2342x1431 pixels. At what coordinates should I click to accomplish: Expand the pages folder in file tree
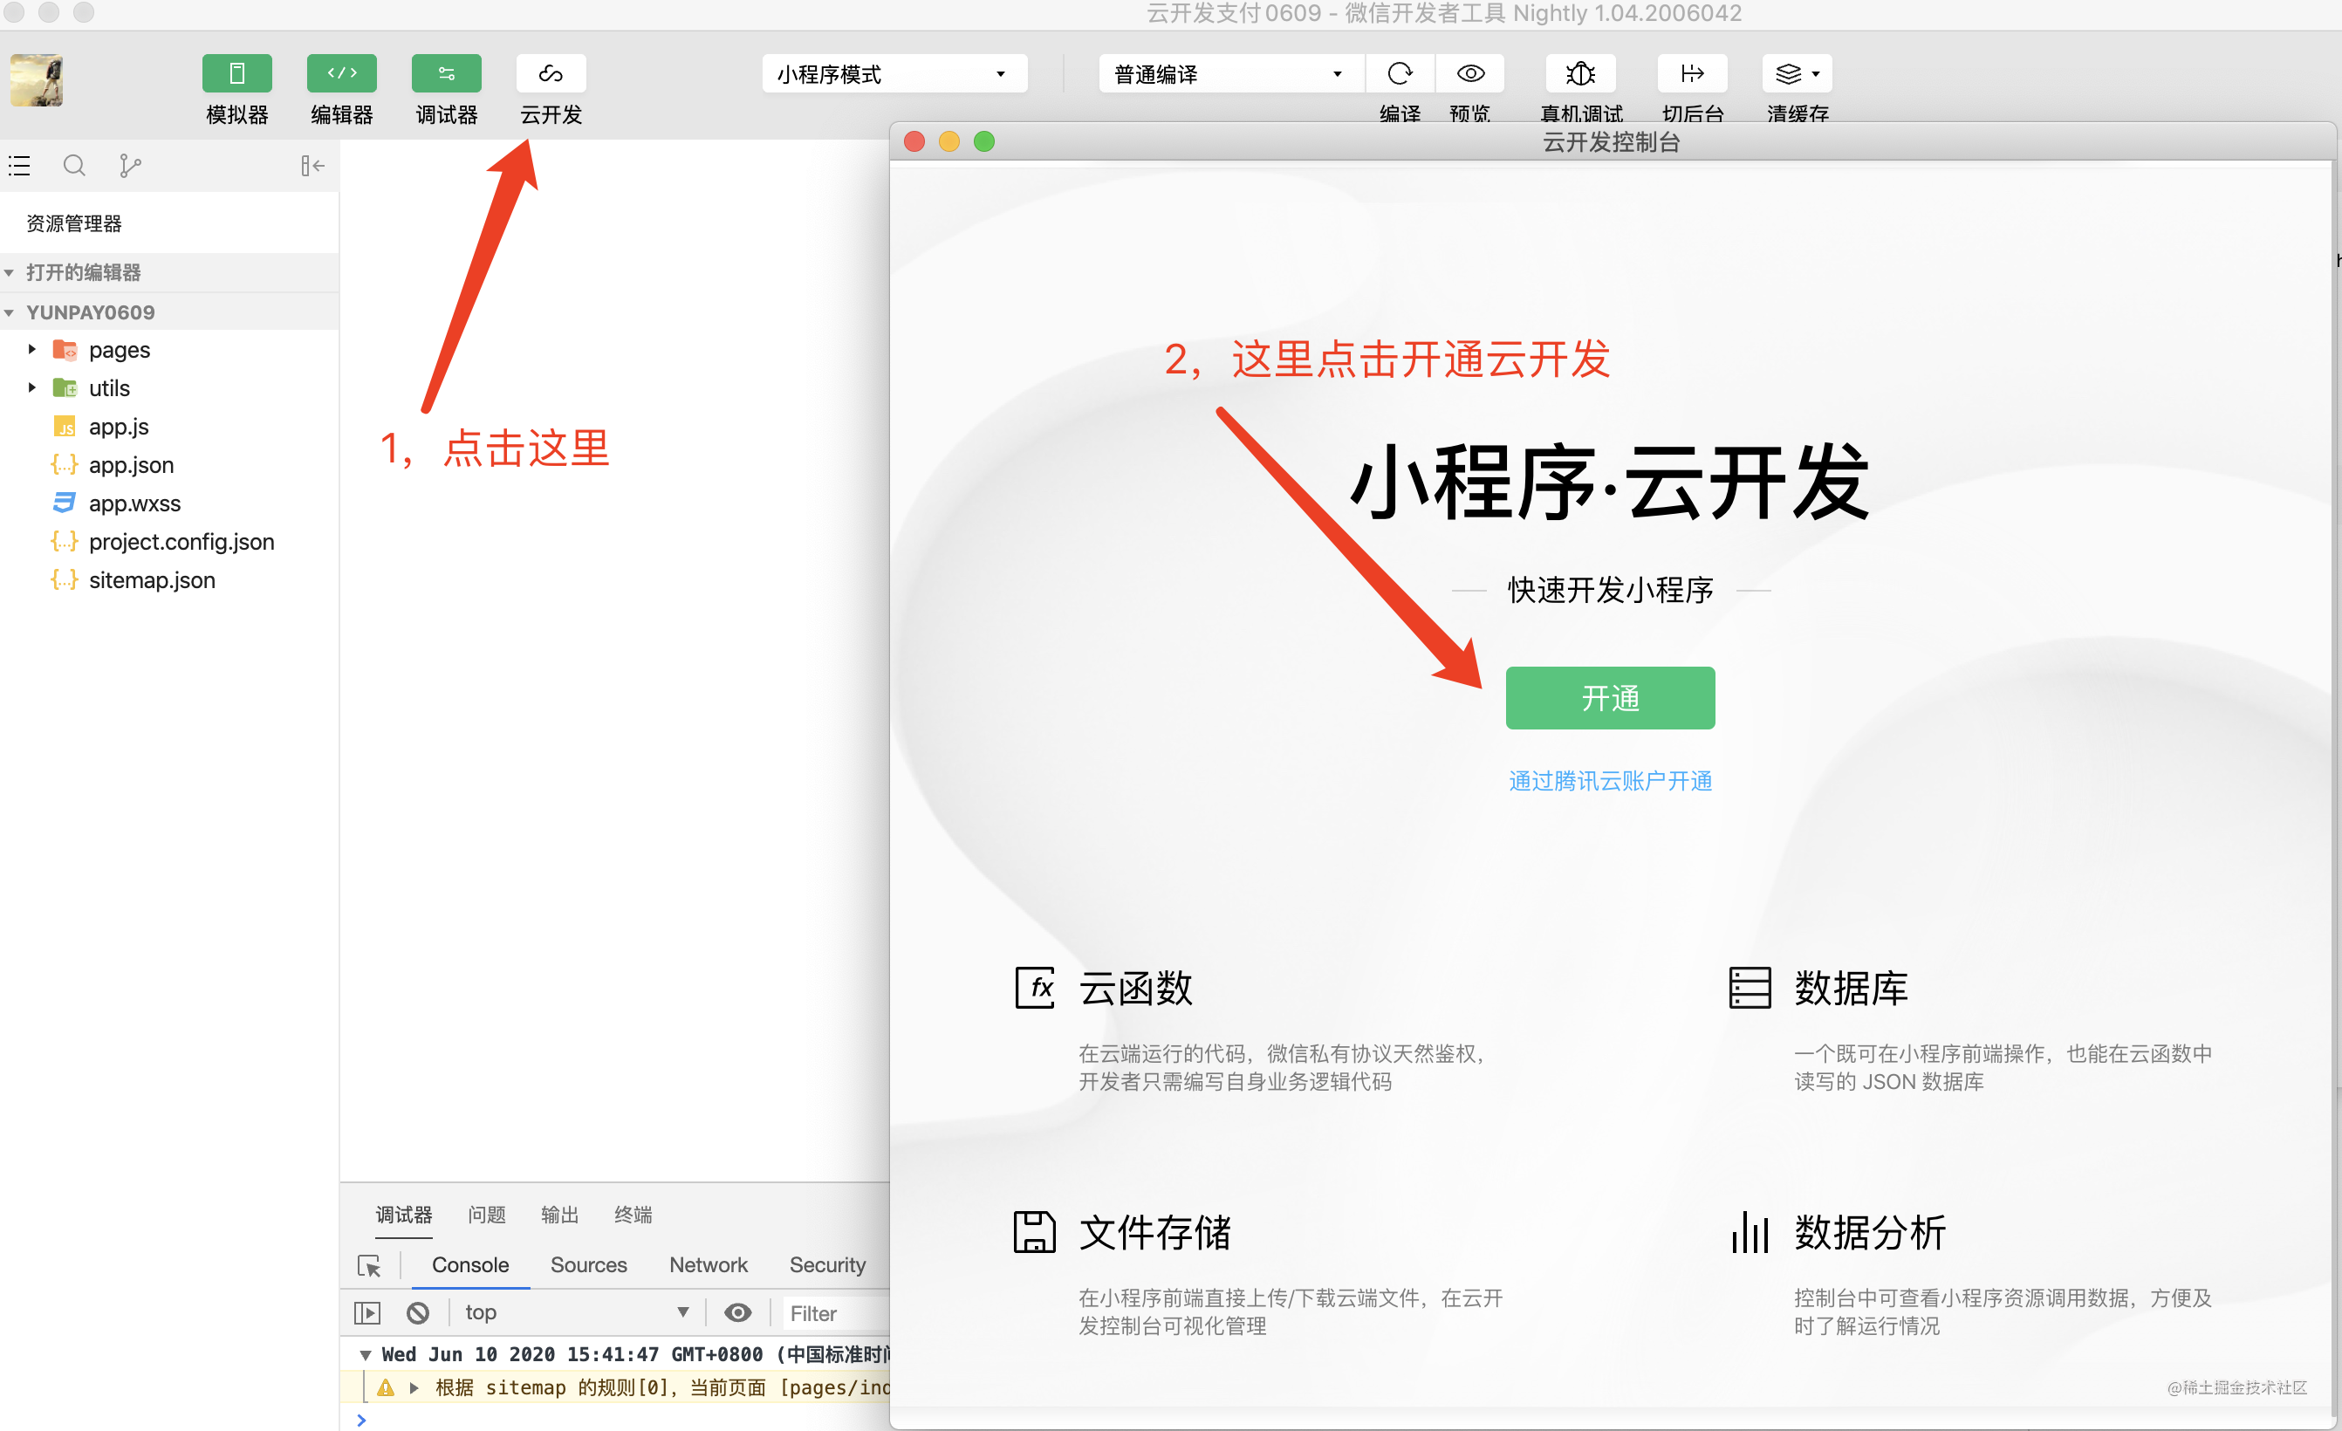point(31,350)
